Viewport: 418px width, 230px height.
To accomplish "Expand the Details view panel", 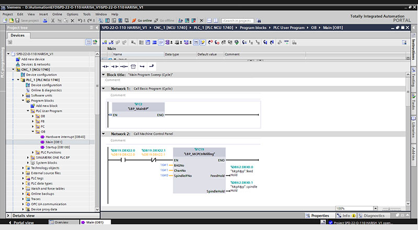I will (8, 215).
